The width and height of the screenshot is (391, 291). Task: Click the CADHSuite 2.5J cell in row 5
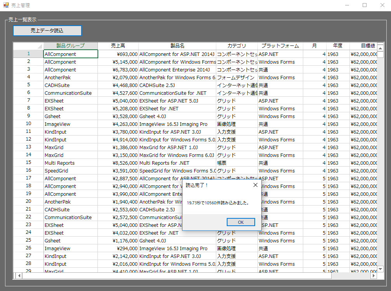pyautogui.click(x=177, y=85)
